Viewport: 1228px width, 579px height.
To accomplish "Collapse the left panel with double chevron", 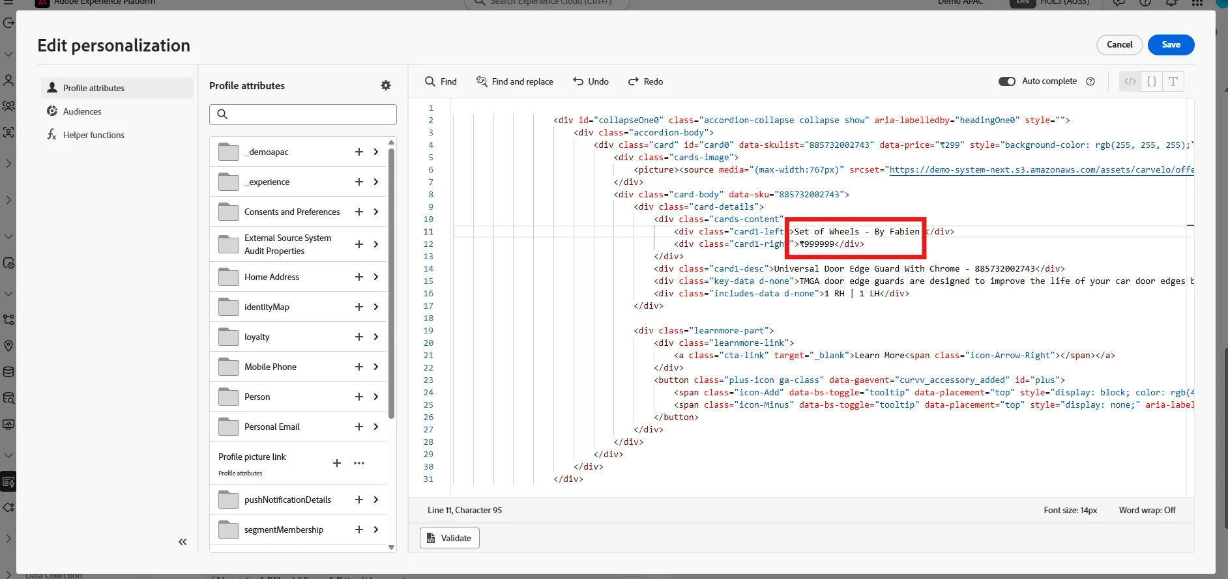I will coord(183,542).
